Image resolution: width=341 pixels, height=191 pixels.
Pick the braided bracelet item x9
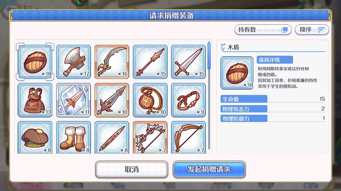[188, 100]
